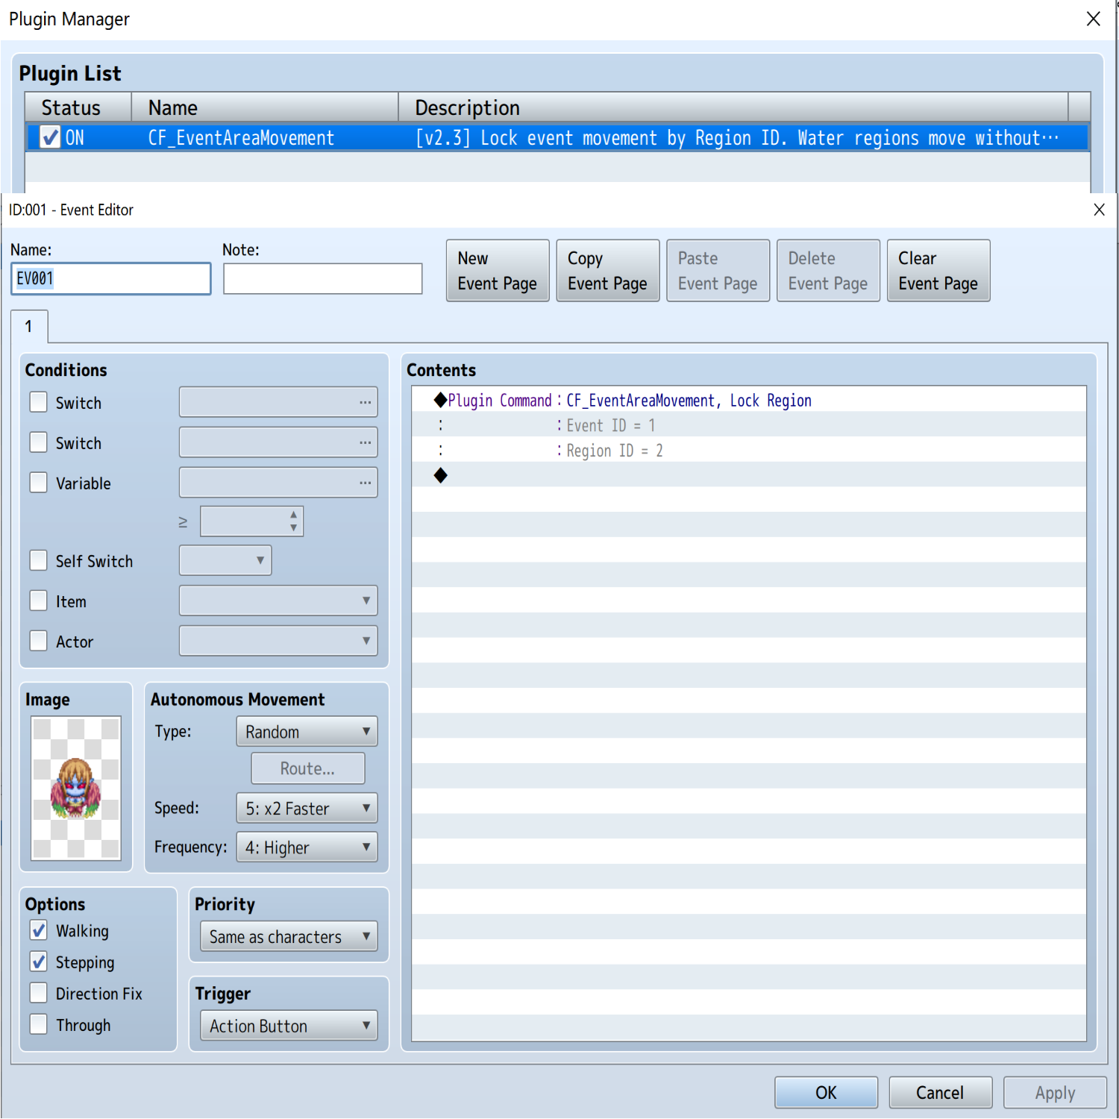Enable the Through option
This screenshot has height=1119, width=1119.
[39, 1024]
